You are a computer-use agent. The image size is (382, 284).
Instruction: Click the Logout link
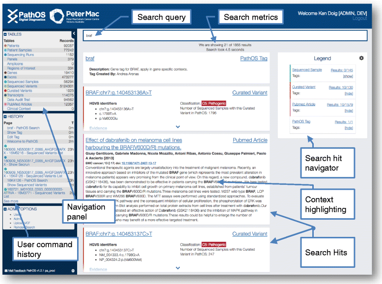click(x=359, y=18)
